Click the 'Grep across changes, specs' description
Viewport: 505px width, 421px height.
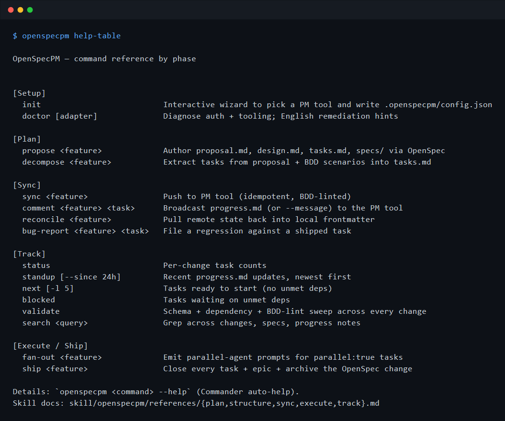[262, 323]
